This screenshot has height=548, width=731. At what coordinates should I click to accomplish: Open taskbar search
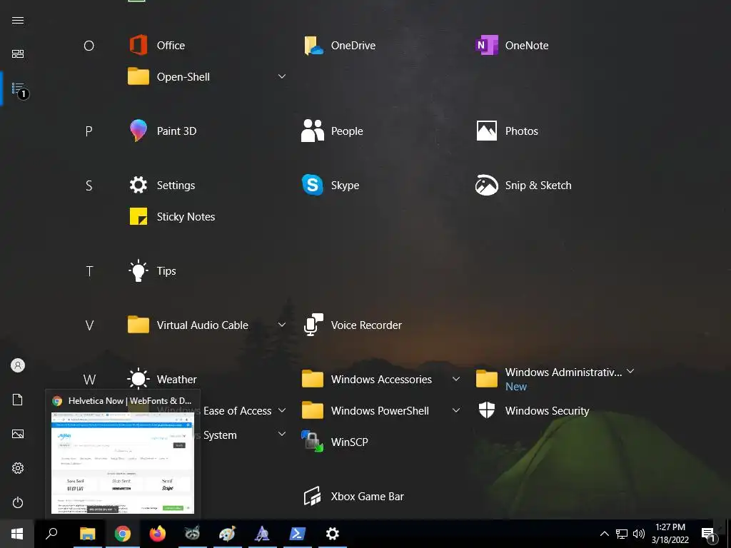coord(51,534)
